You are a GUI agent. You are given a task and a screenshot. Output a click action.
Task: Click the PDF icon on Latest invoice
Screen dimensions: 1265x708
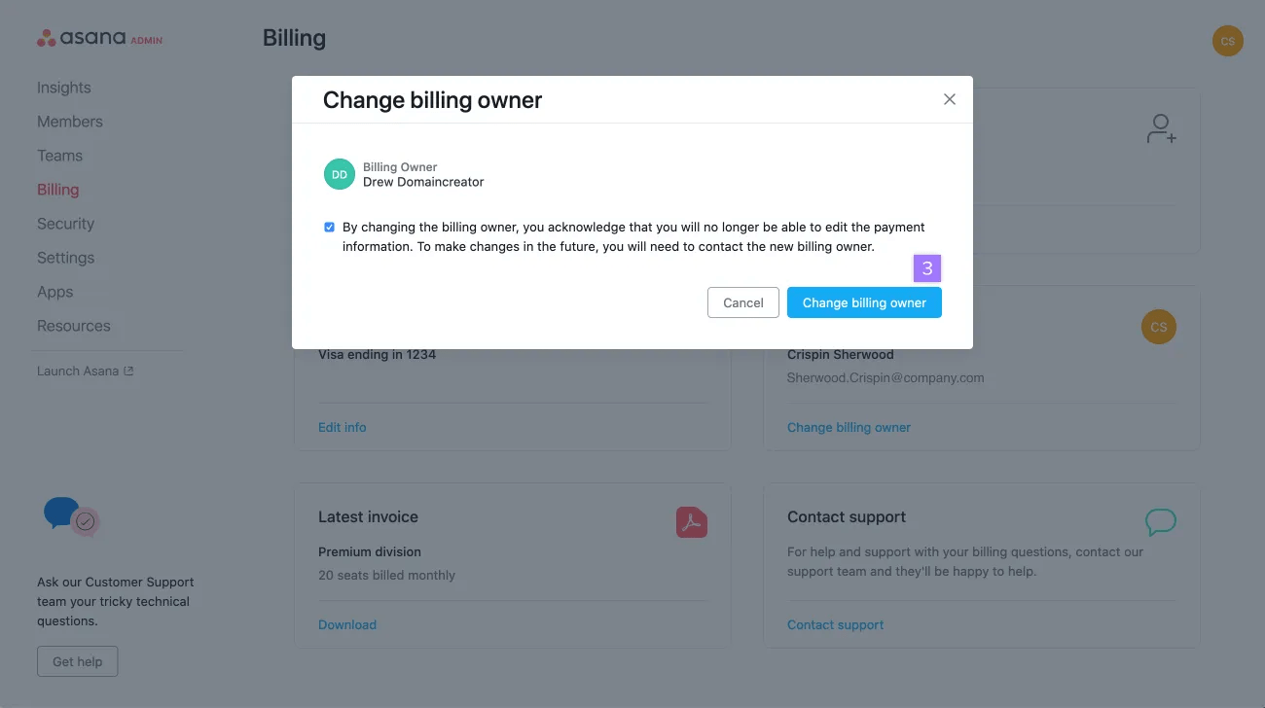click(691, 522)
